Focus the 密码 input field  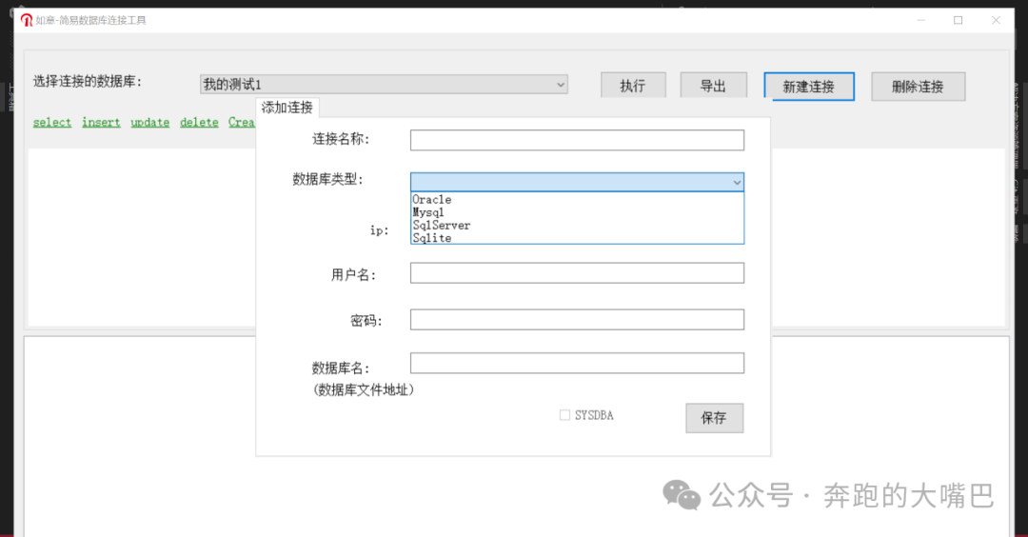pos(577,319)
